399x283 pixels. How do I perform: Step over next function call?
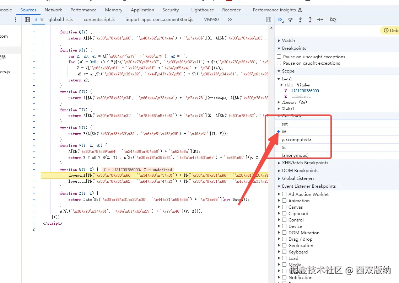tap(290, 20)
